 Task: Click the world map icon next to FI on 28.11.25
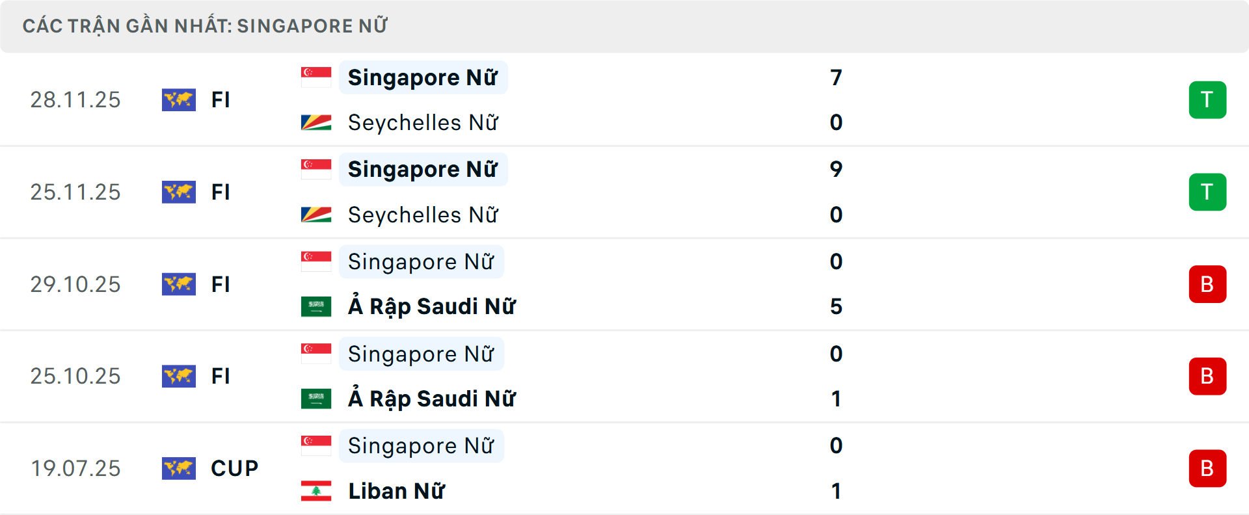point(179,99)
